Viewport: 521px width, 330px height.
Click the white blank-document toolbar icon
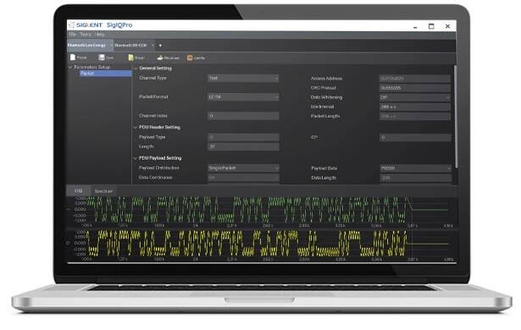tap(73, 58)
